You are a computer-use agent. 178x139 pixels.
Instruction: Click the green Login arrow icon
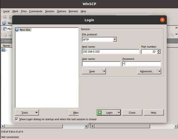pyautogui.click(x=100, y=113)
